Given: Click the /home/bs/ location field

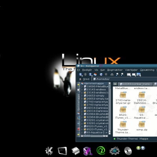Looking at the screenshot, I should [x=124, y=79].
